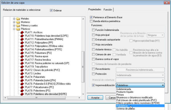Click the icon beside PLAT7 Policarbonatos
The width and height of the screenshot is (171, 110).
point(22,87)
